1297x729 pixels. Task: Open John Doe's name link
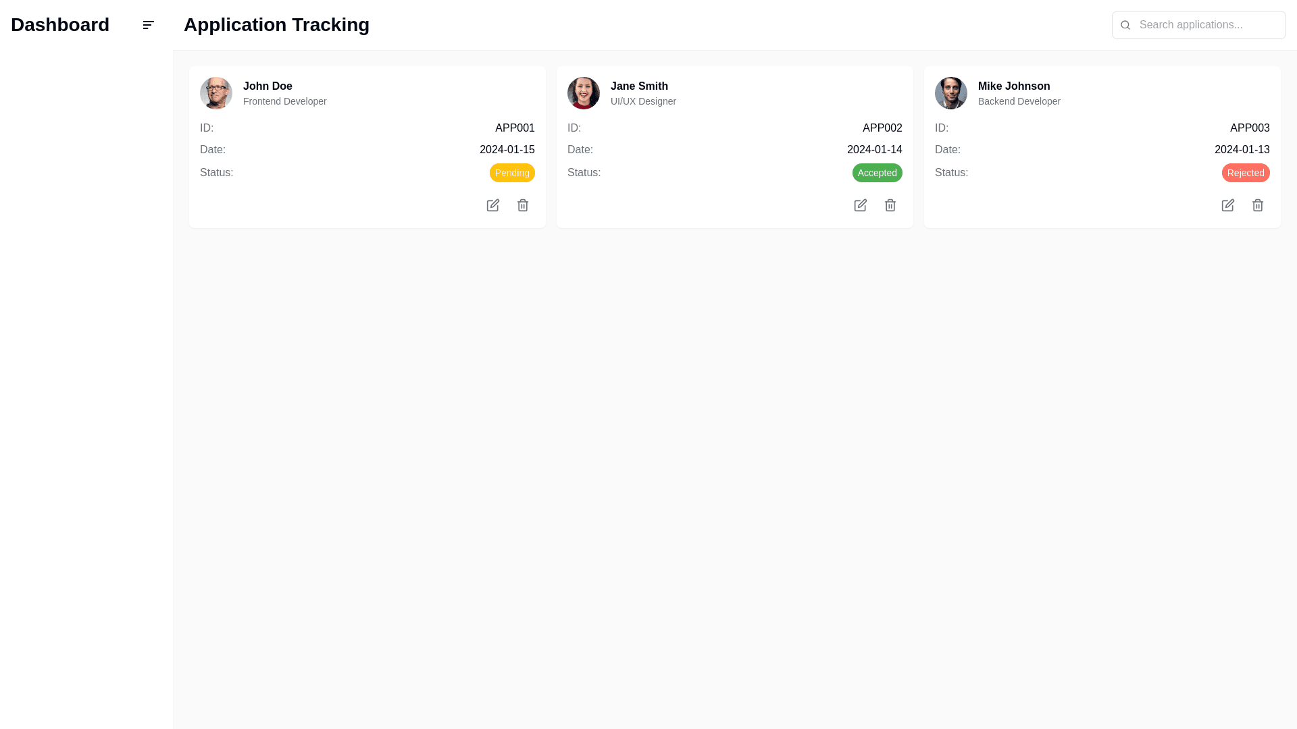coord(268,86)
